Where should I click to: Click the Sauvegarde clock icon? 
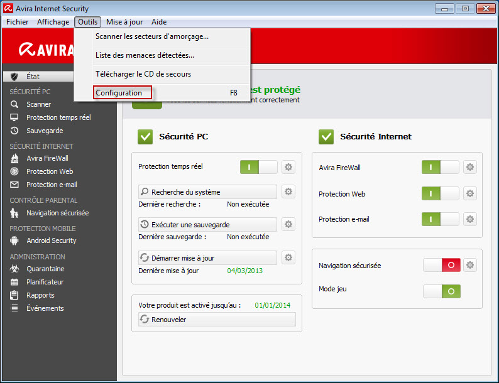pyautogui.click(x=14, y=131)
